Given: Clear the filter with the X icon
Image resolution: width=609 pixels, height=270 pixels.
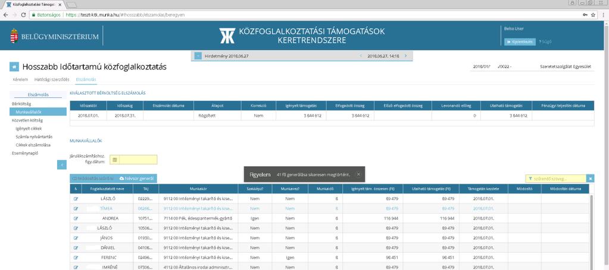Looking at the screenshot, I should tap(591, 179).
